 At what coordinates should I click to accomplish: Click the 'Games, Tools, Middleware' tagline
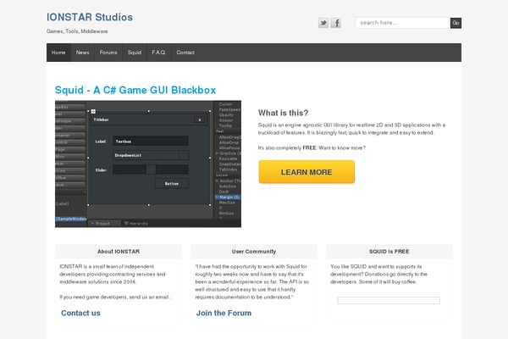coord(77,31)
